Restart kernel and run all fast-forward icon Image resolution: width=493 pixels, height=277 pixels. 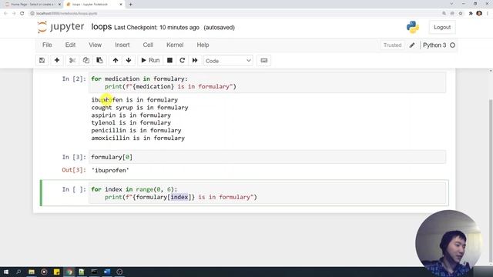pos(195,60)
